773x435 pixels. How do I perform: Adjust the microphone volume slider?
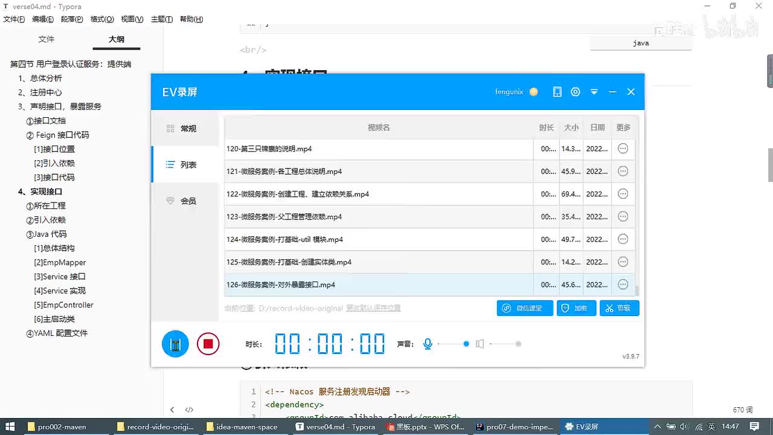[453, 344]
